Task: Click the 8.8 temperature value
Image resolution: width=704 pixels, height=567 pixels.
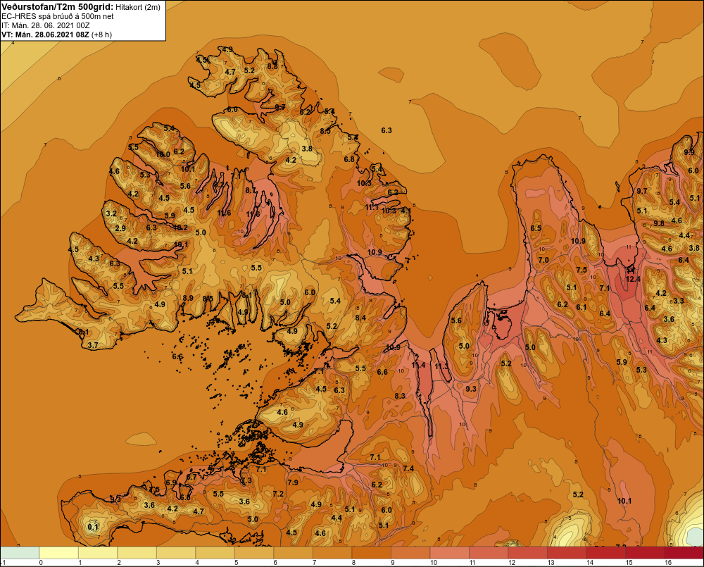Action: (272, 66)
